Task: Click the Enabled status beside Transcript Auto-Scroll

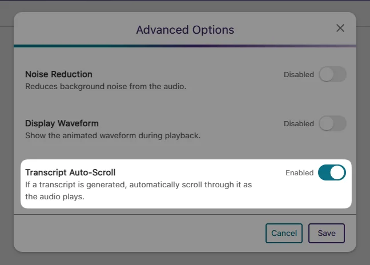Action: (299, 173)
